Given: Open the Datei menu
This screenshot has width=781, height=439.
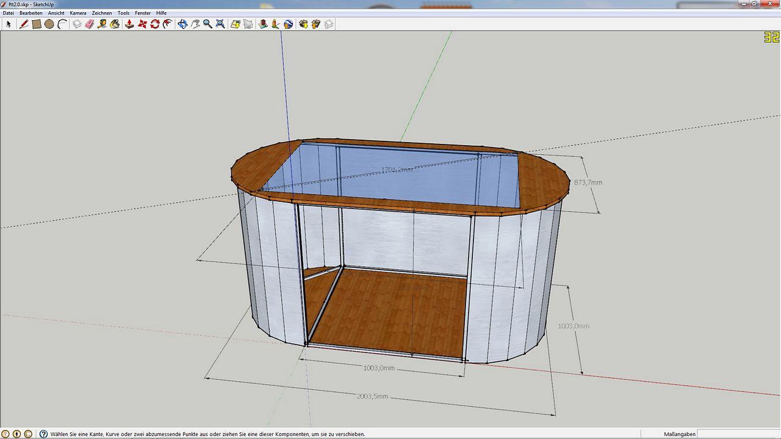Looking at the screenshot, I should tap(9, 13).
